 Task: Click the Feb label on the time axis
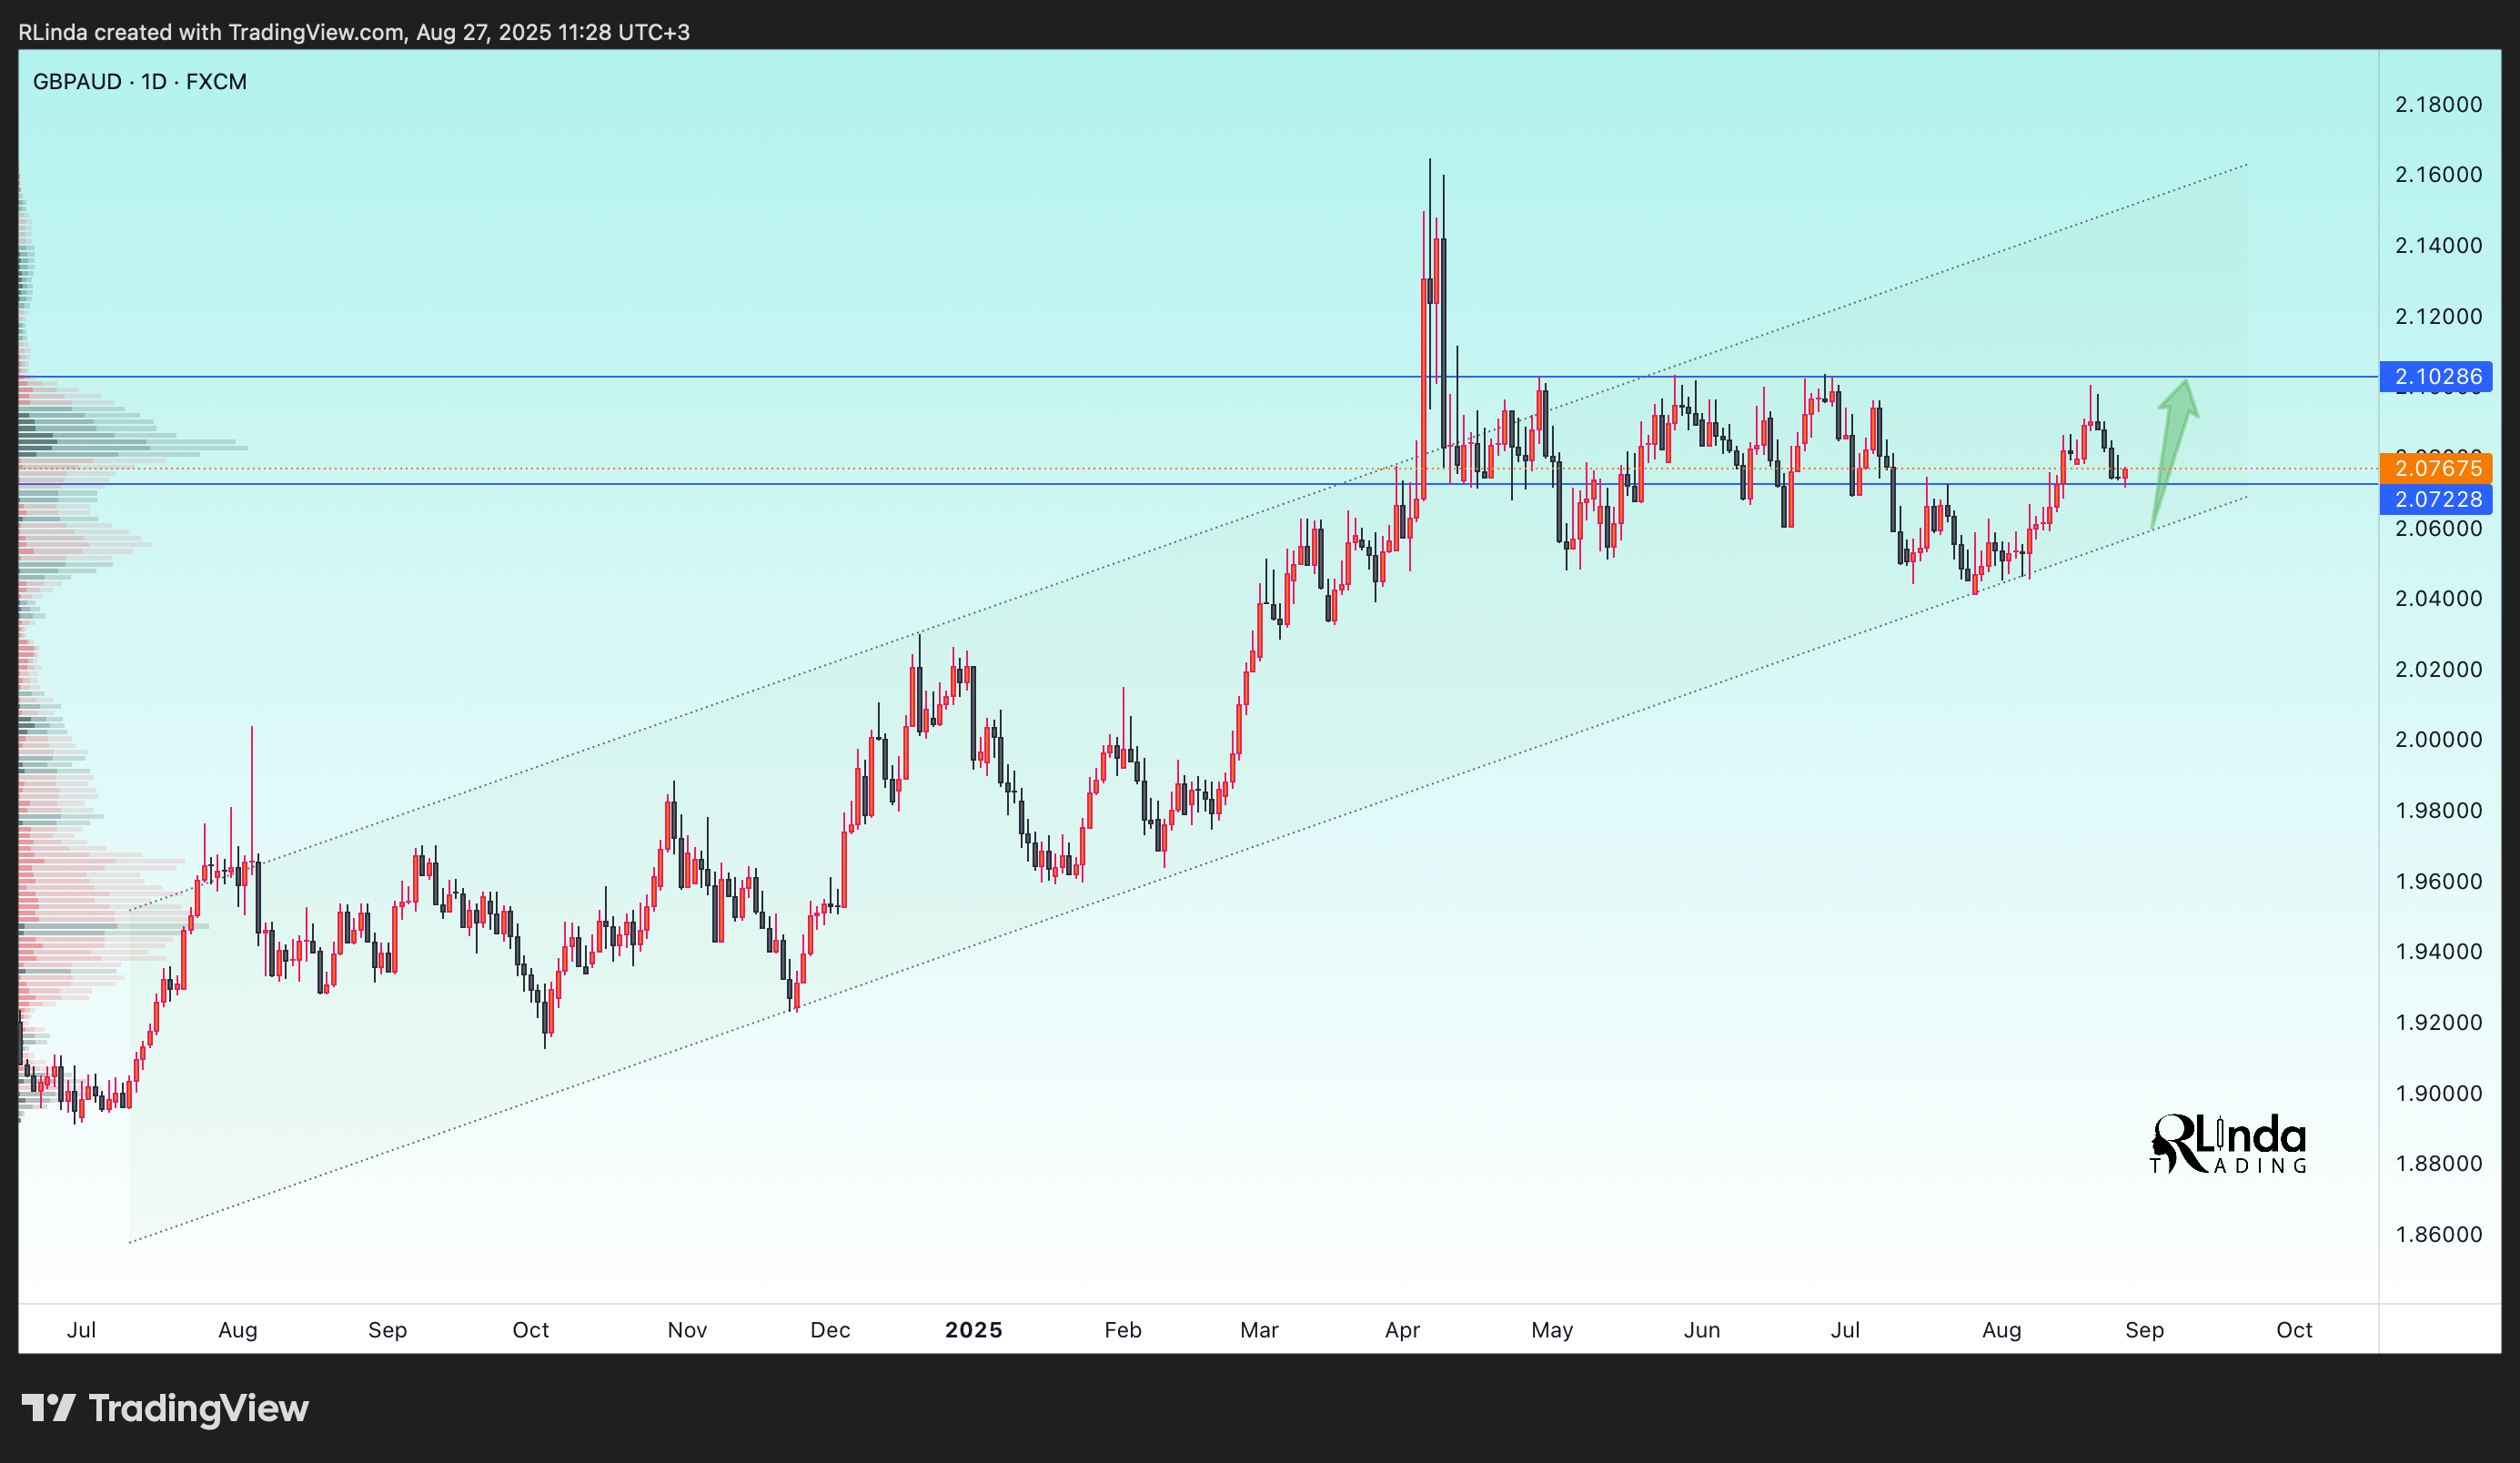(x=1123, y=1330)
